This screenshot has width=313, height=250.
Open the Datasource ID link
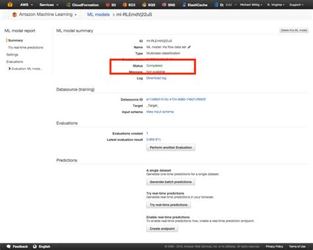tap(176, 99)
